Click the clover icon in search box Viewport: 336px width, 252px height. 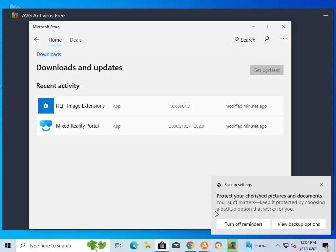point(97,245)
